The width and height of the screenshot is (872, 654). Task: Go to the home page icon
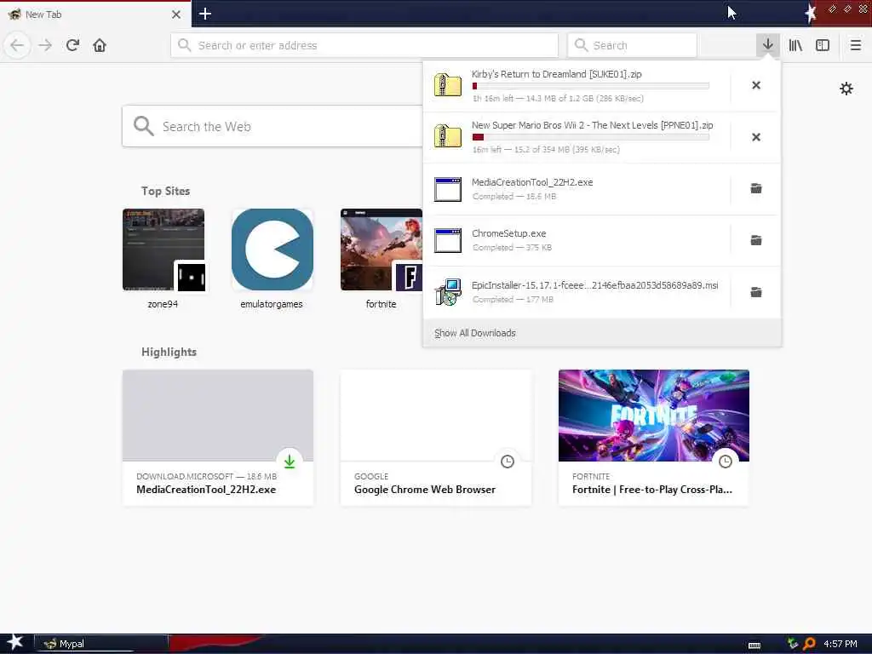100,45
